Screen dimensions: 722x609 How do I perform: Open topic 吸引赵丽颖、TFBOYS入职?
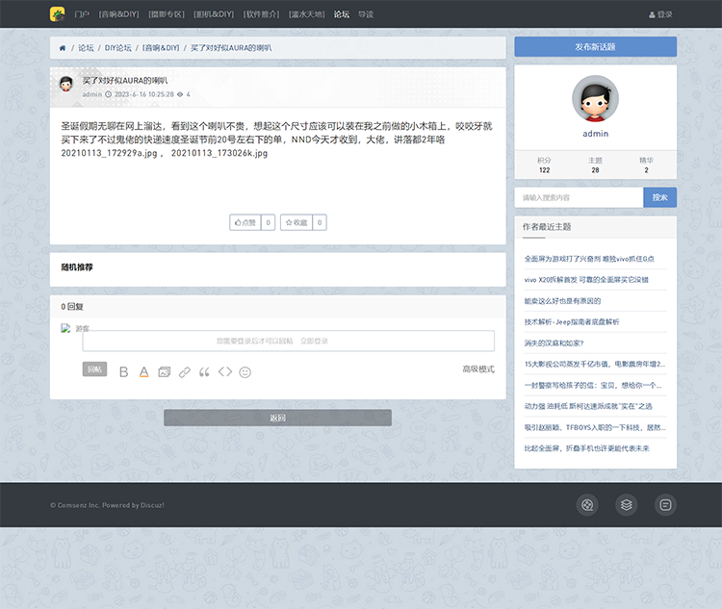pyautogui.click(x=595, y=427)
